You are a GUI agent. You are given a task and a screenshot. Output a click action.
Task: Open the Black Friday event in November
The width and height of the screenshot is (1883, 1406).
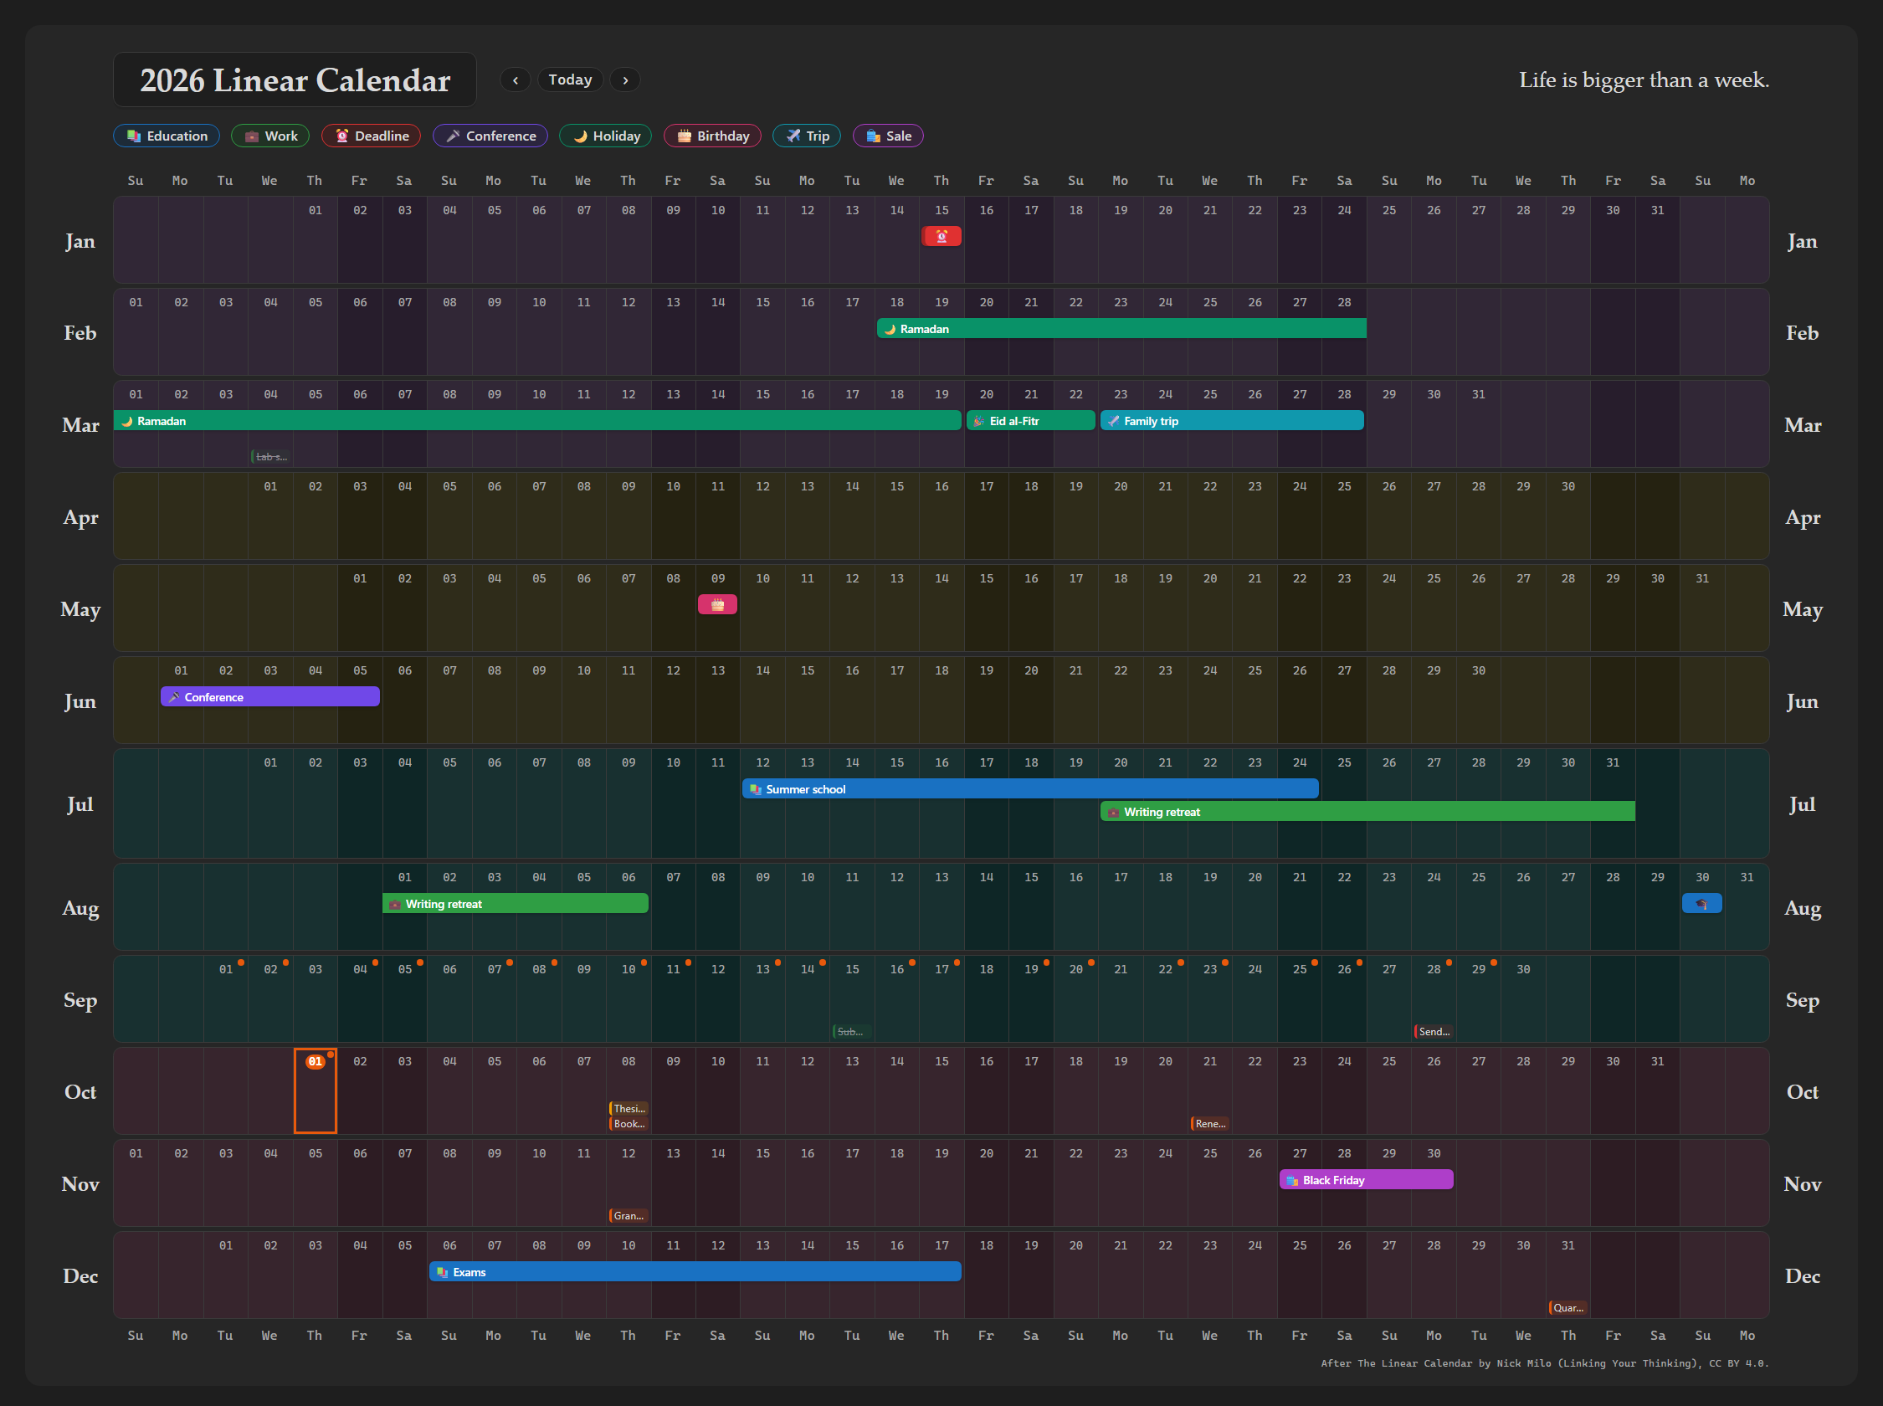coord(1367,1181)
